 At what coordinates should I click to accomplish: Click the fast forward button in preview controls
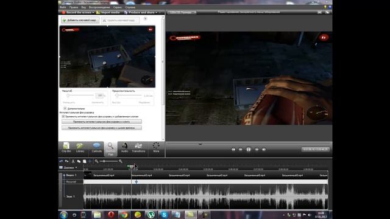tap(257, 149)
